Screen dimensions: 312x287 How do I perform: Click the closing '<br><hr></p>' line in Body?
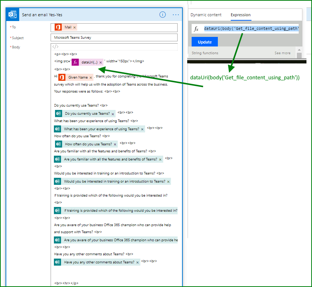coord(66,283)
